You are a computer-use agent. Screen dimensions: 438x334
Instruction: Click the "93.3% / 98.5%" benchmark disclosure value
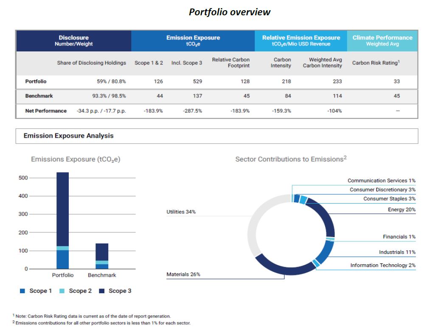[x=109, y=96]
